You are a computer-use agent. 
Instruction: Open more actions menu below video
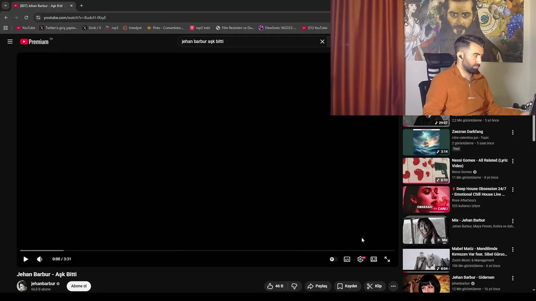pos(393,286)
